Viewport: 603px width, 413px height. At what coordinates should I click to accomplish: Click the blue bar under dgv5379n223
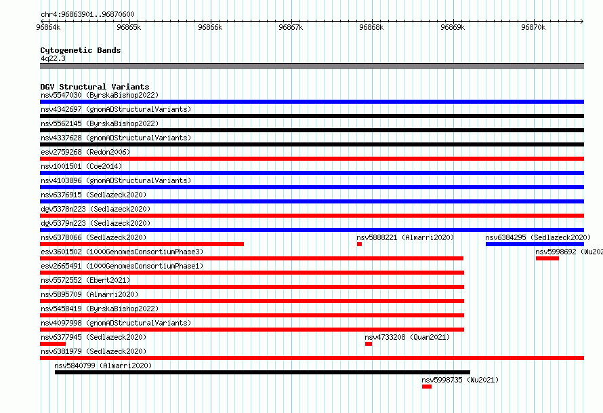(312, 230)
